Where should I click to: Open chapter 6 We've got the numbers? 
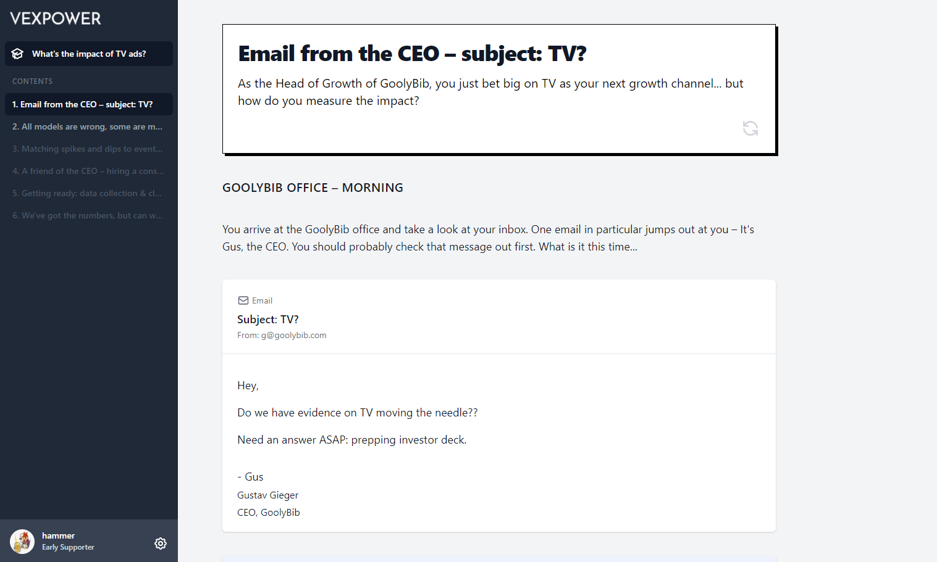click(x=89, y=215)
